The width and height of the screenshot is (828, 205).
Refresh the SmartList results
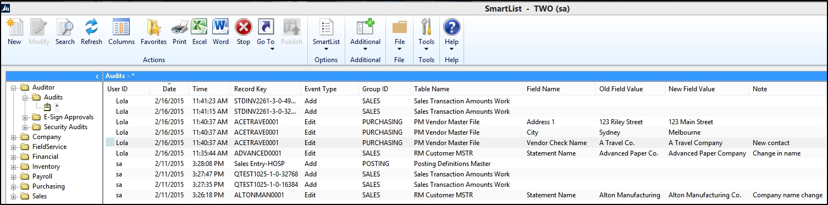91,27
